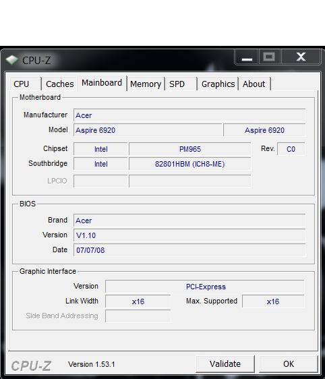325x379 pixels.
Task: Open the Memory tab
Action: coord(146,84)
